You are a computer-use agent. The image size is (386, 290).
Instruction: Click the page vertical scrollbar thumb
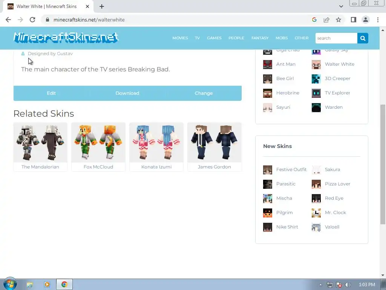point(383,164)
